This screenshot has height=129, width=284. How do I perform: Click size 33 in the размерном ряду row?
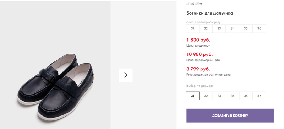[219, 28]
